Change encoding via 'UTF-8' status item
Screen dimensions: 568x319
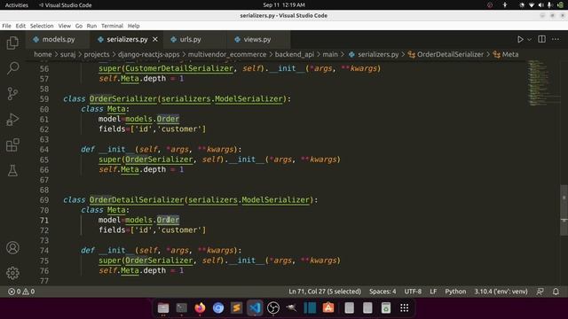[413, 292]
